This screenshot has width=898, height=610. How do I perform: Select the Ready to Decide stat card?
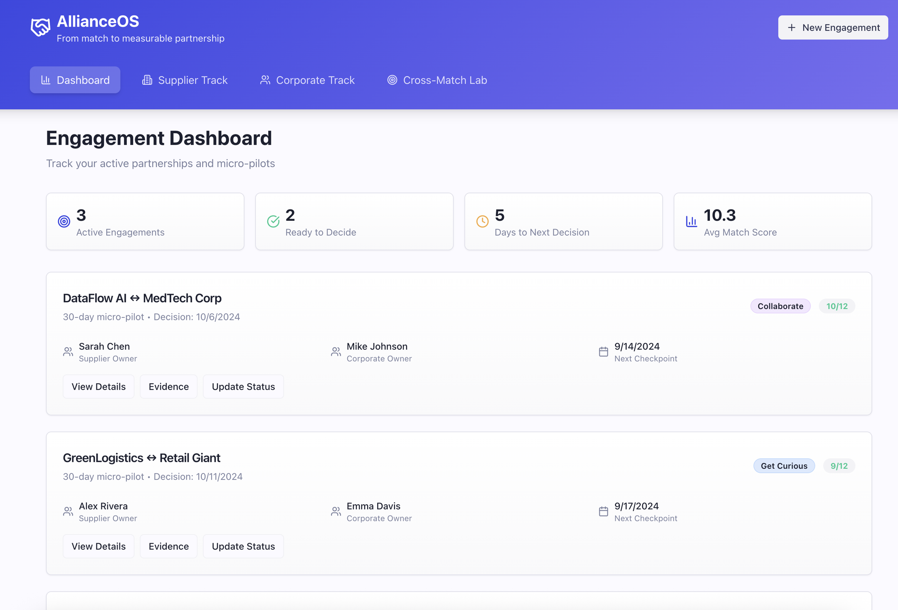pos(354,221)
